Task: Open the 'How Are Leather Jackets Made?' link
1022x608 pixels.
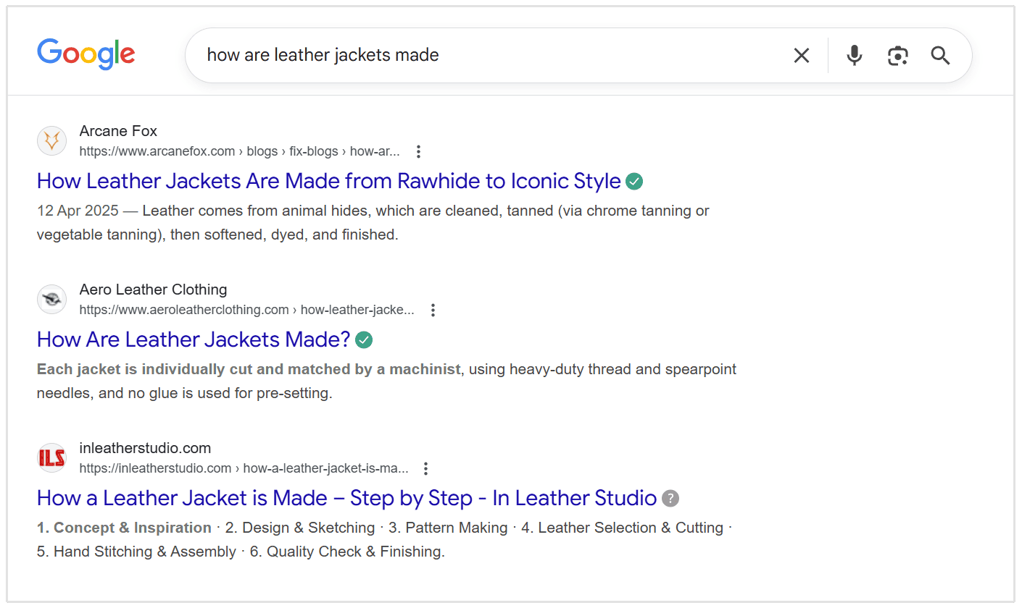Action: [x=193, y=339]
